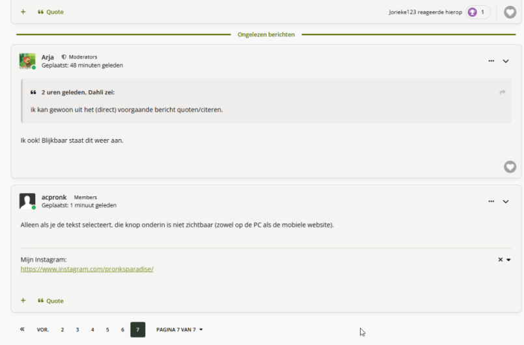Hide the signature using the X icon
Screen dimensions: 524x345
[500, 260]
